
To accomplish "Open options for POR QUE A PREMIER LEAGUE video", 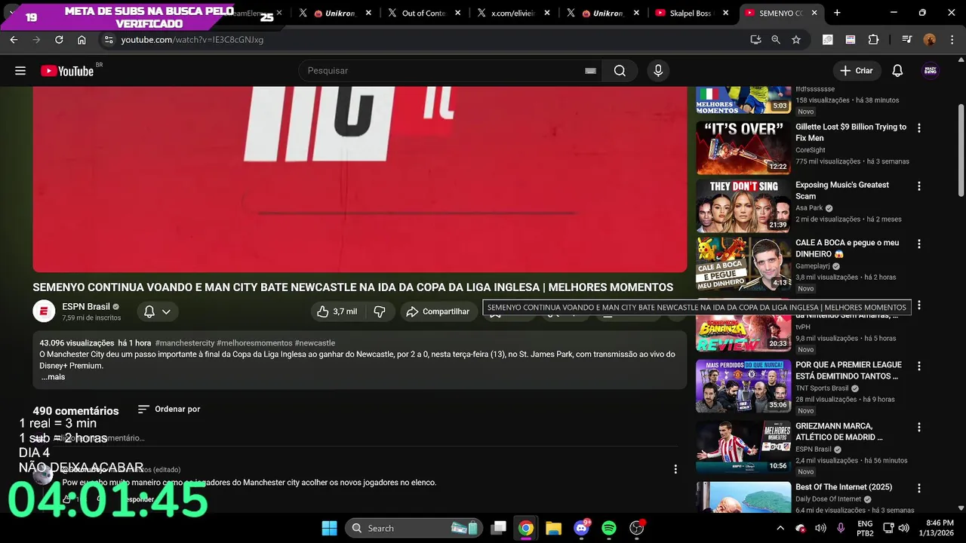I will tap(918, 367).
